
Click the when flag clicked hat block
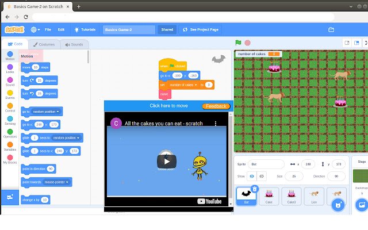[x=172, y=65]
